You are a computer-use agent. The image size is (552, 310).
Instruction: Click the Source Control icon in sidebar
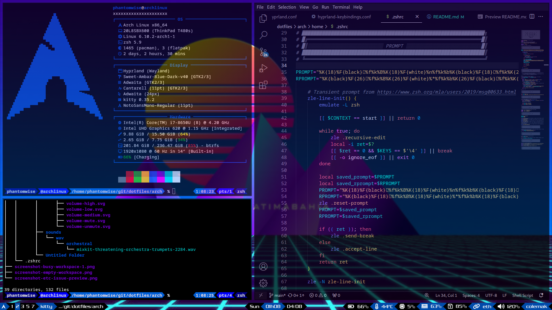click(263, 51)
